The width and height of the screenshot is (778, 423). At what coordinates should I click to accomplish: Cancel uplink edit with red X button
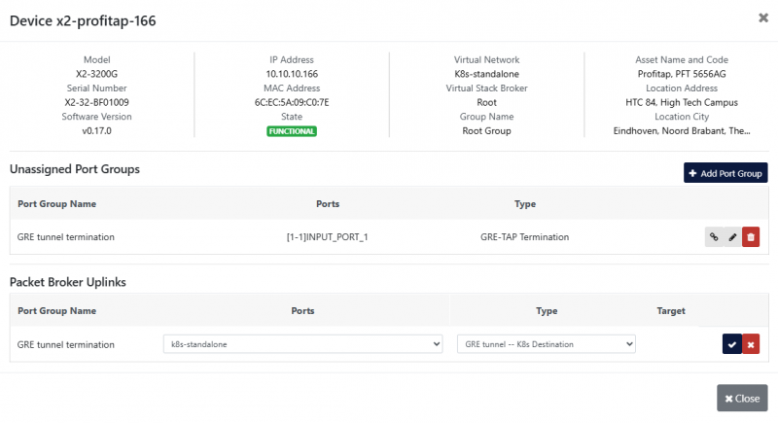[751, 344]
